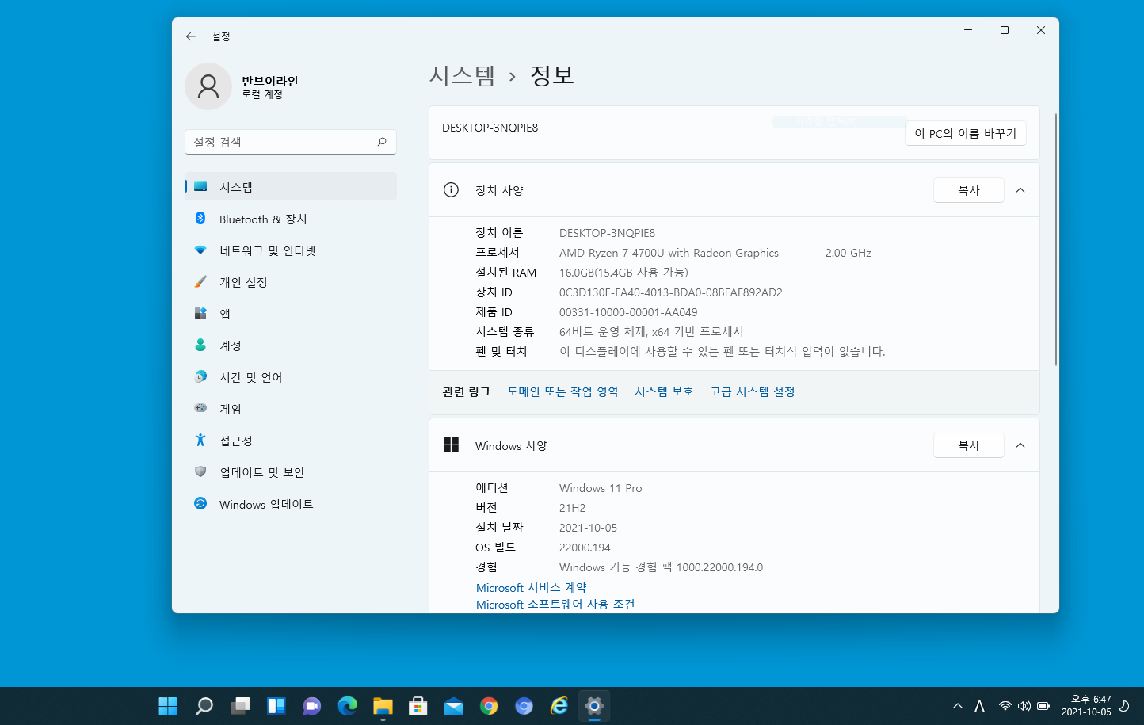
Task: Collapse the Windows 사양 section chevron
Action: click(x=1020, y=445)
